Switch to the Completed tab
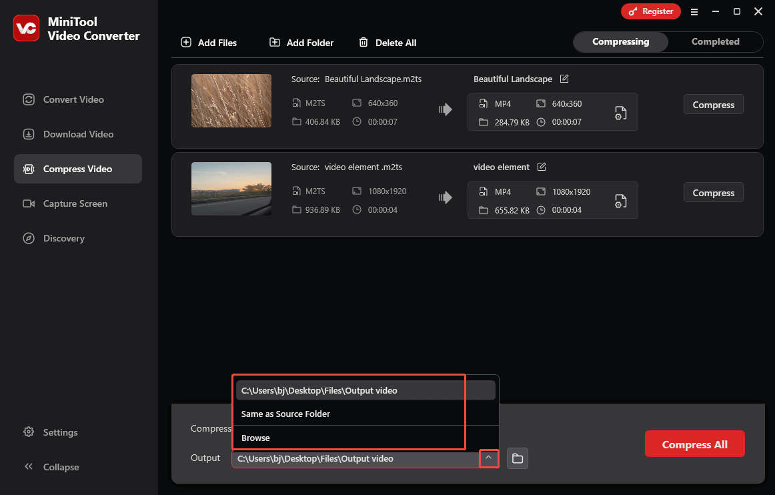This screenshot has height=495, width=775. click(715, 41)
